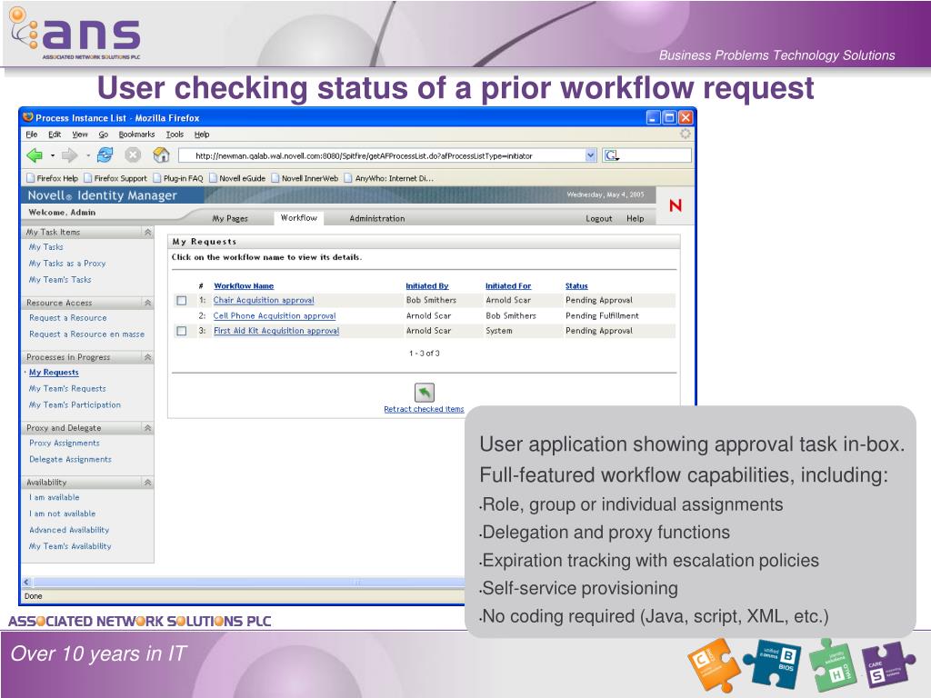The width and height of the screenshot is (931, 698).
Task: Check the Chair Acquisition approval checkbox
Action: 182,301
